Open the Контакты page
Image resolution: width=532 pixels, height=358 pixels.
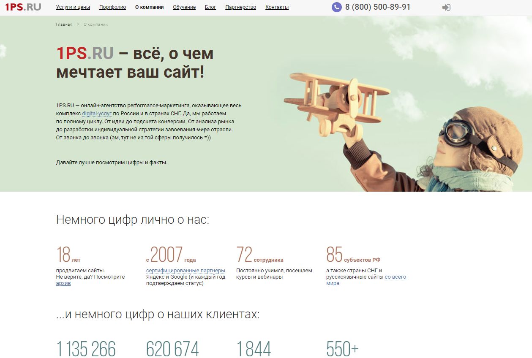277,7
